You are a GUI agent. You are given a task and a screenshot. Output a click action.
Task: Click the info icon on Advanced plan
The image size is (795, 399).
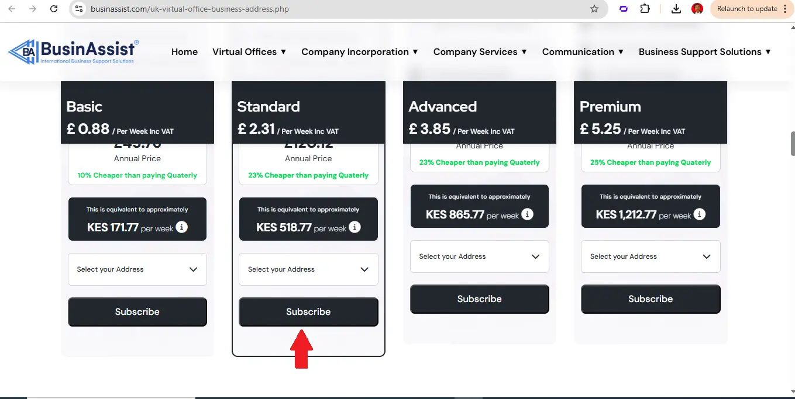click(x=527, y=214)
